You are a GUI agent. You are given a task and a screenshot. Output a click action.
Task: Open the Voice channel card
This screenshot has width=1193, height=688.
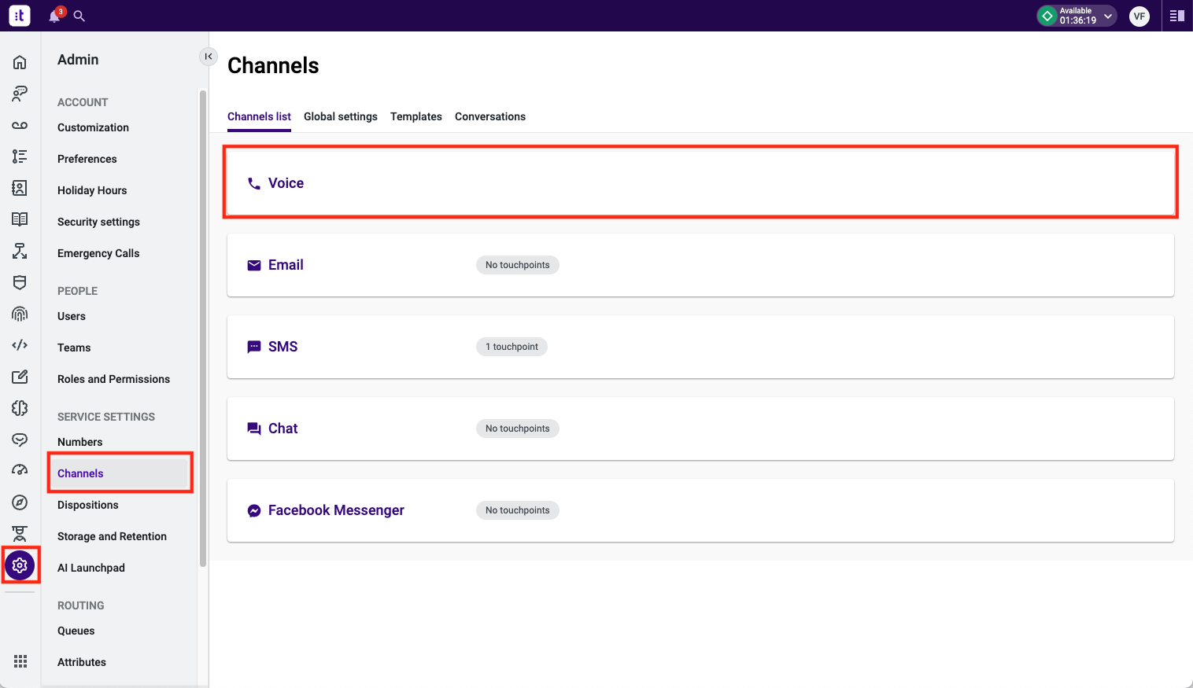700,182
